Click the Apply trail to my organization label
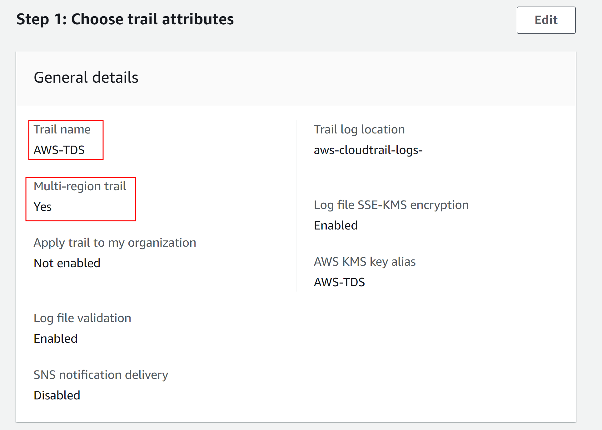 (115, 243)
